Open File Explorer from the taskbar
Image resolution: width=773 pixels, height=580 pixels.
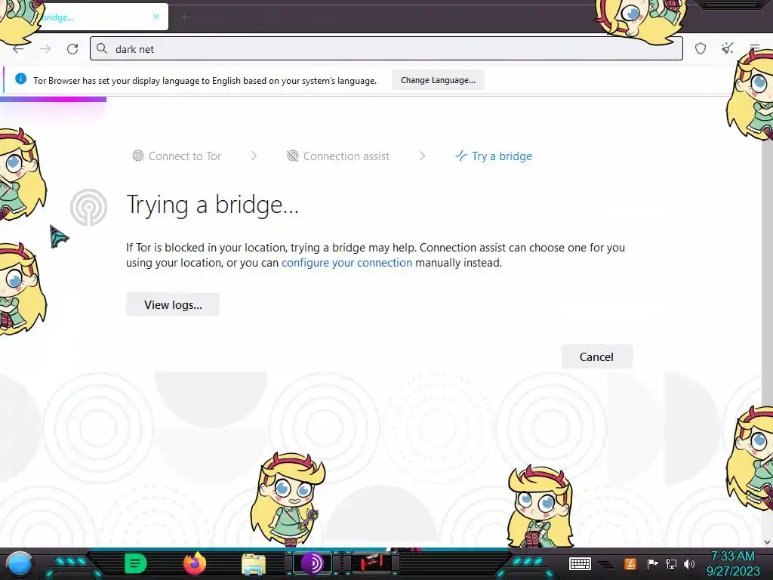click(254, 564)
